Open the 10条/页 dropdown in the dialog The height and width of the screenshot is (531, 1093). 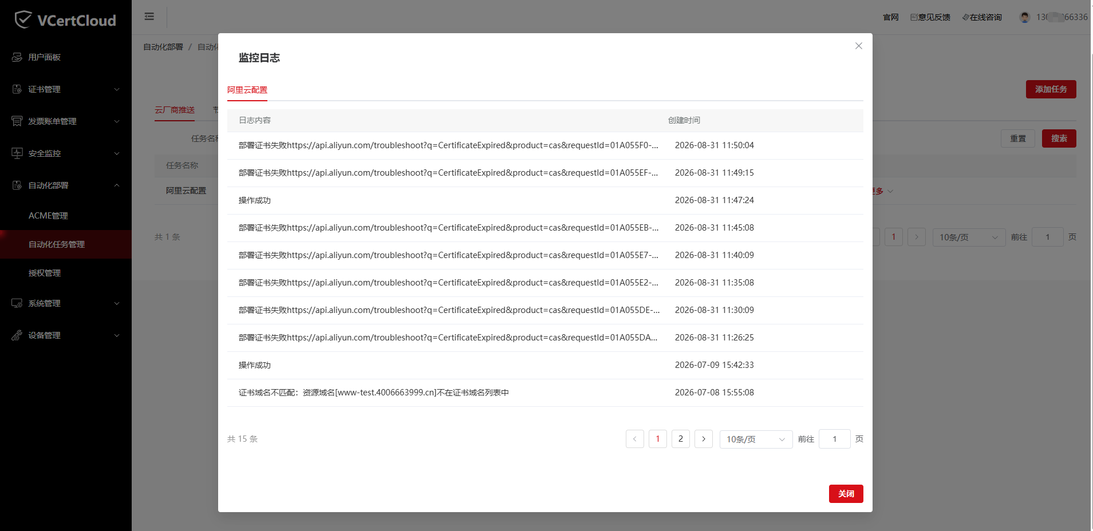pos(756,439)
